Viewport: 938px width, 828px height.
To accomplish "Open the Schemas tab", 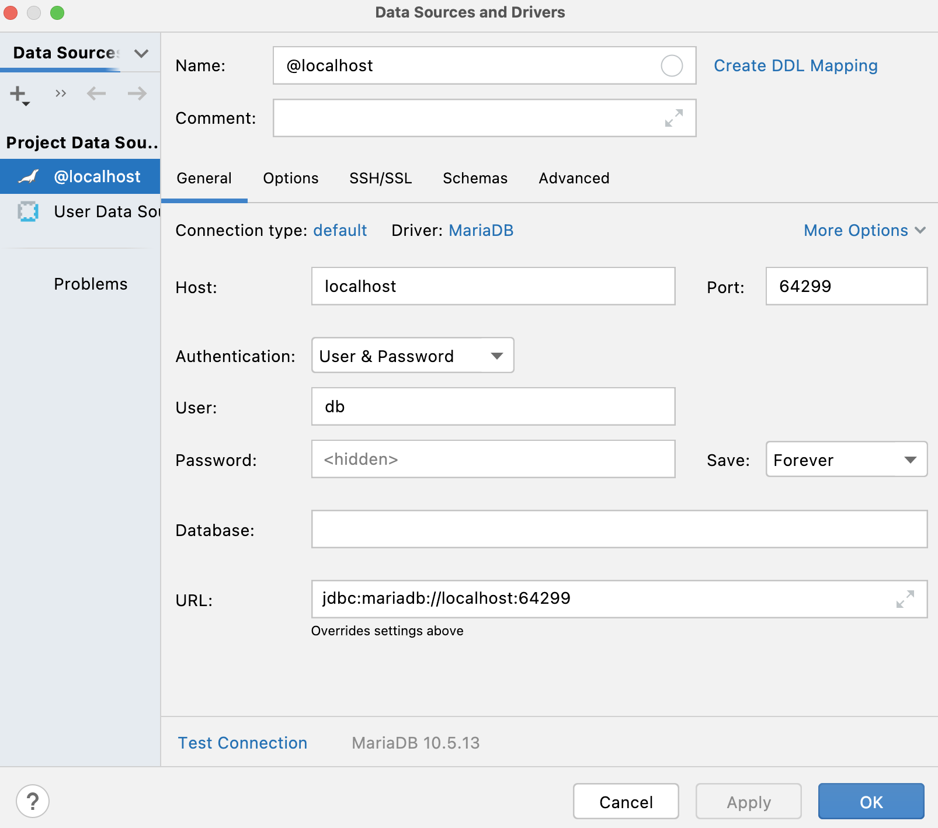I will tap(475, 178).
